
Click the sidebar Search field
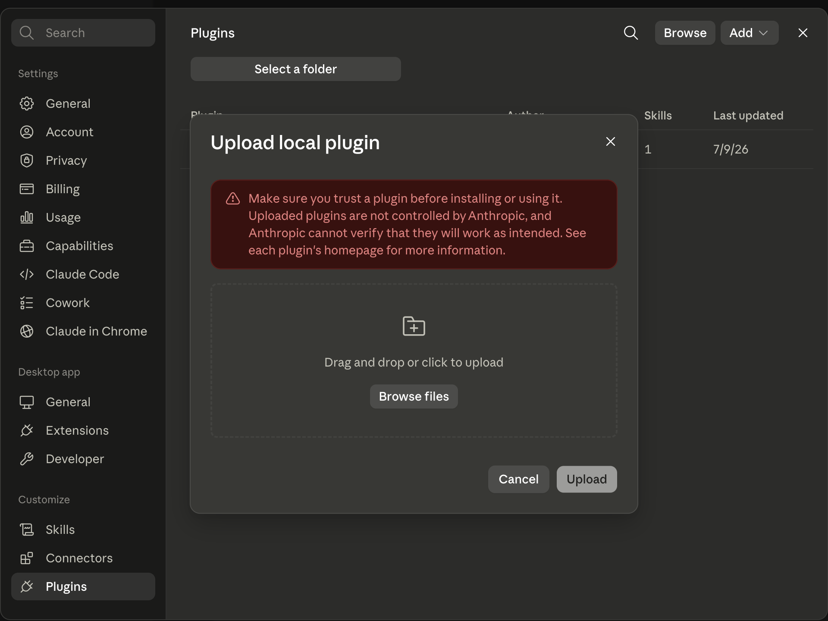pyautogui.click(x=83, y=33)
